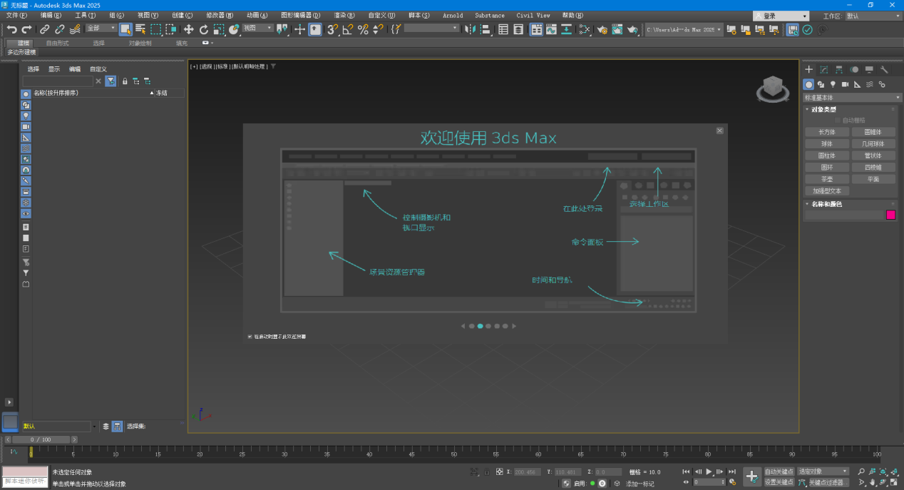Select Cameras category in Create panel
Viewport: 904px width, 490px height.
[845, 84]
